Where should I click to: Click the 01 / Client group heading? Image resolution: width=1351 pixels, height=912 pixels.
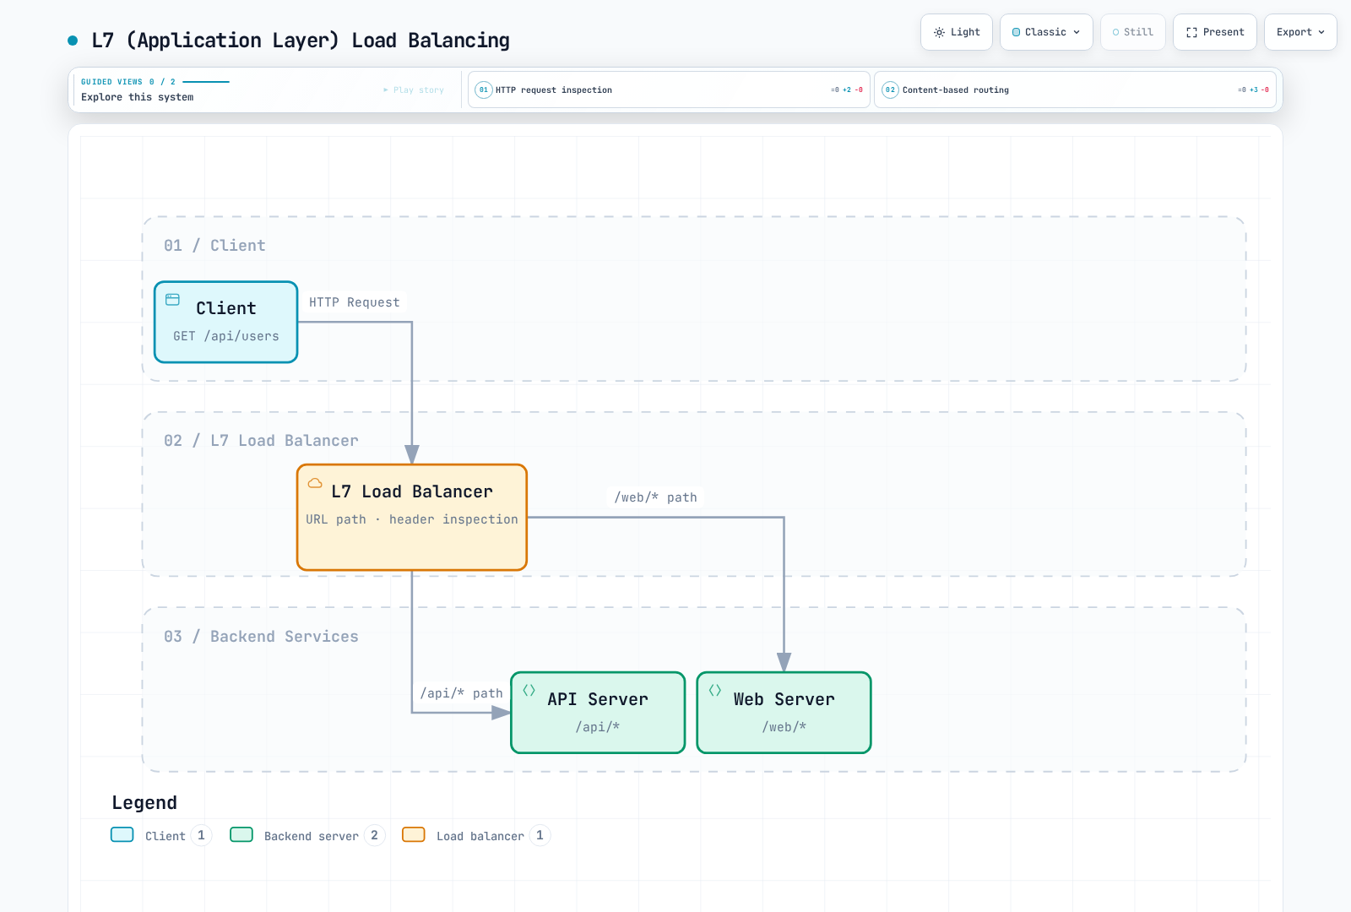tap(214, 246)
